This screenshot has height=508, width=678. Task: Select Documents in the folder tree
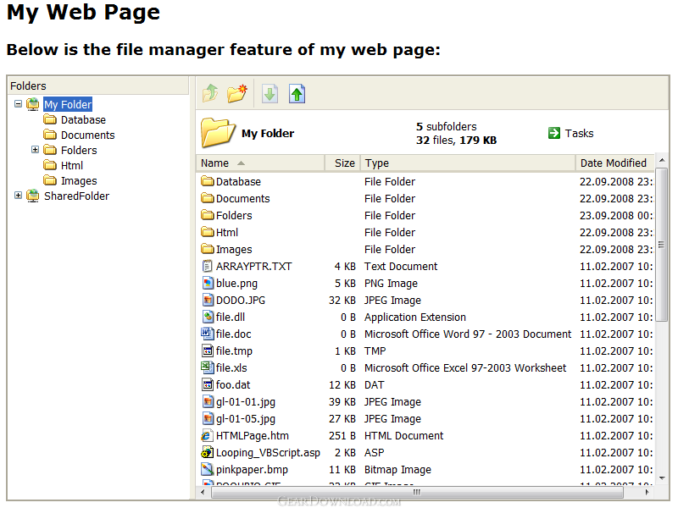coord(87,135)
